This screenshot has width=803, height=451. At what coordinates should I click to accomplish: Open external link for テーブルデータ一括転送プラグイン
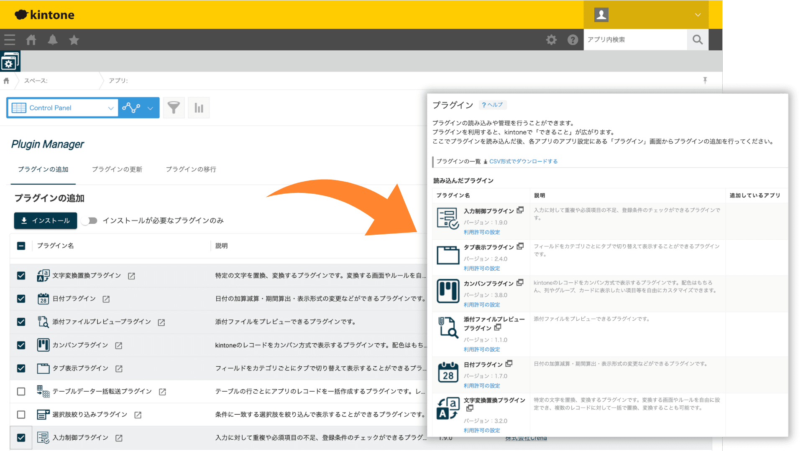pyautogui.click(x=163, y=392)
